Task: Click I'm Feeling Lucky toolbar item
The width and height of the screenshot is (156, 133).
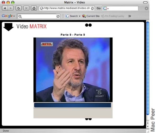Action: 113,16
